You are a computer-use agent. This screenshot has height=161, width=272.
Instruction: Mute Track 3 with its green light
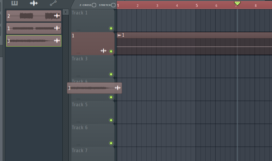111,74
